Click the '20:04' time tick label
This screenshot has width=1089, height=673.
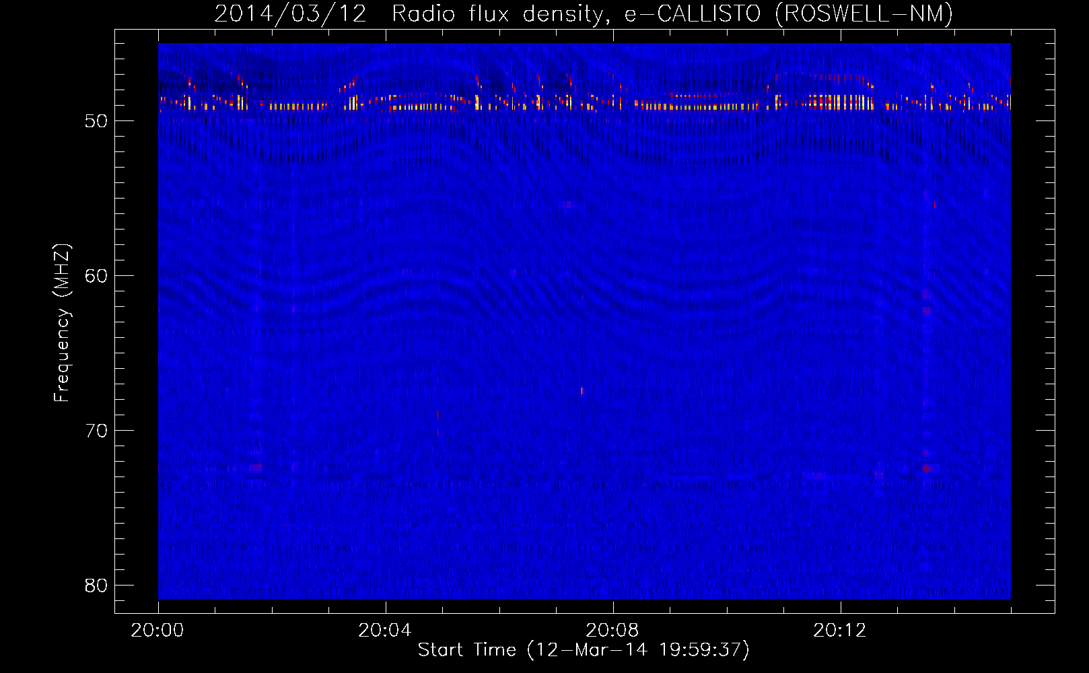[x=385, y=630]
